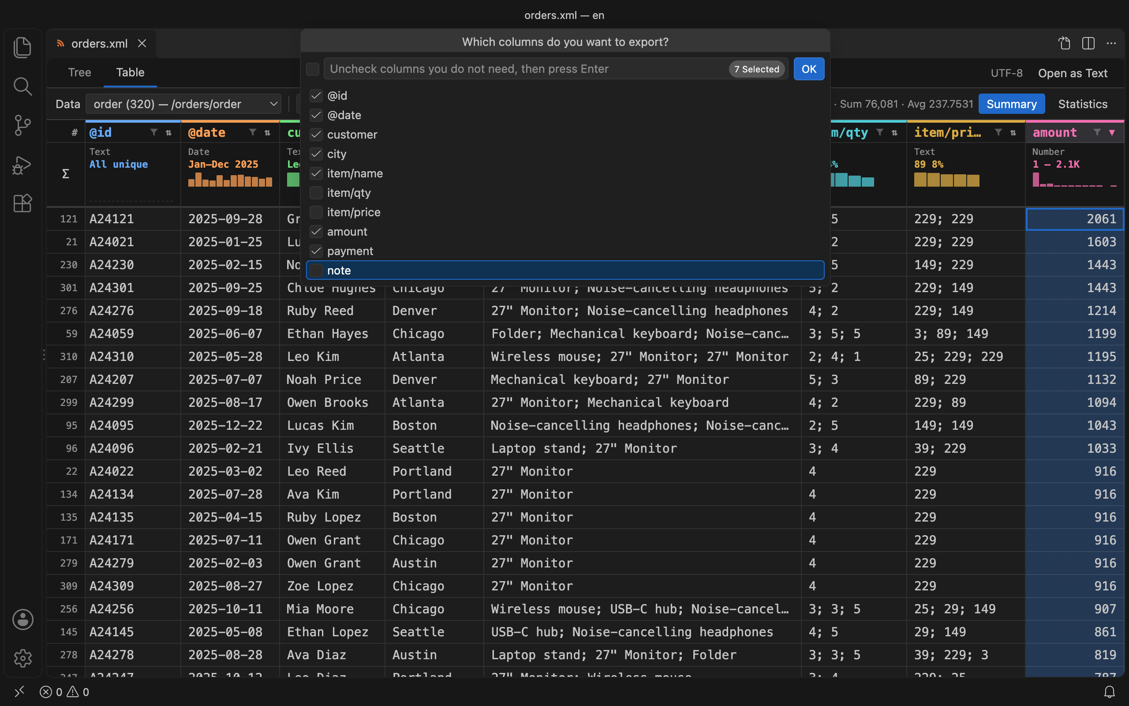Click the filter icon on @date column
Viewport: 1129px width, 706px height.
tap(252, 133)
